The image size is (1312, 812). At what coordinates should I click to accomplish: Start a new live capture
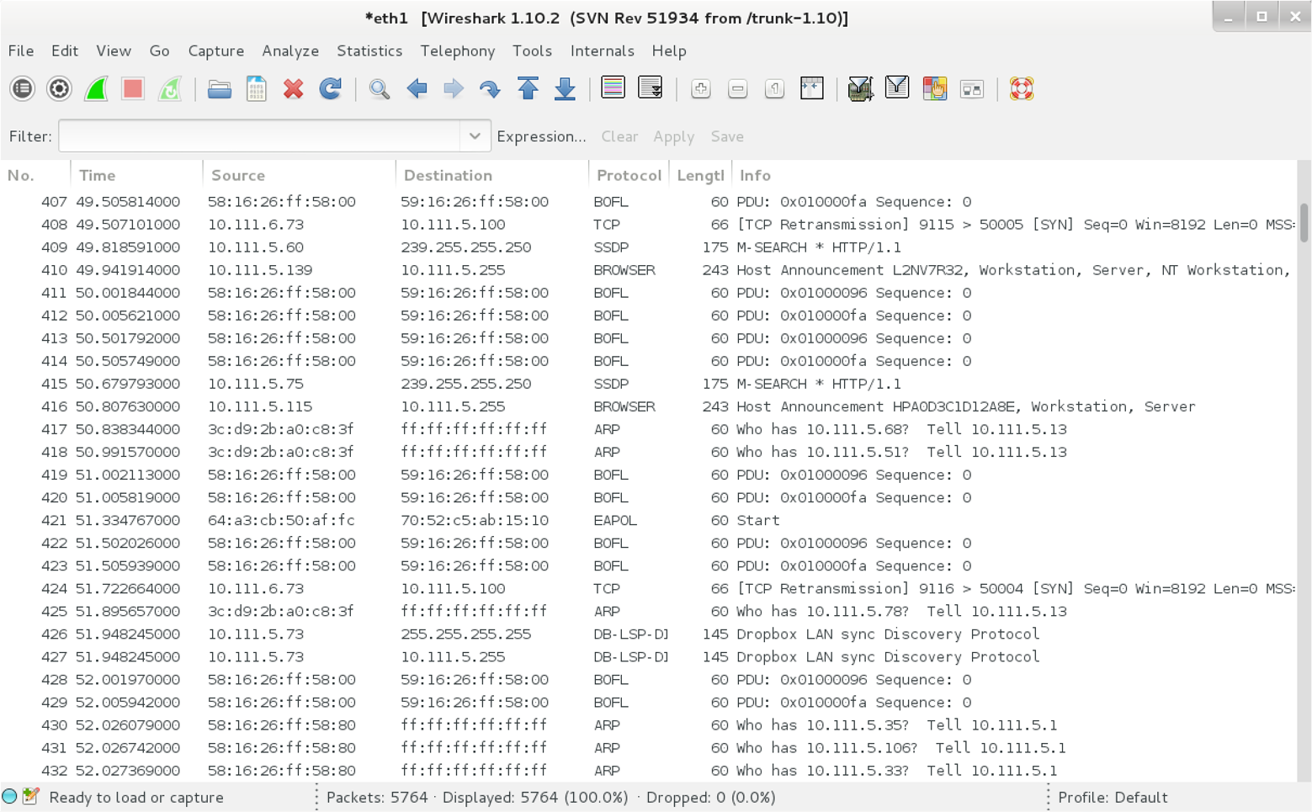[x=95, y=88]
